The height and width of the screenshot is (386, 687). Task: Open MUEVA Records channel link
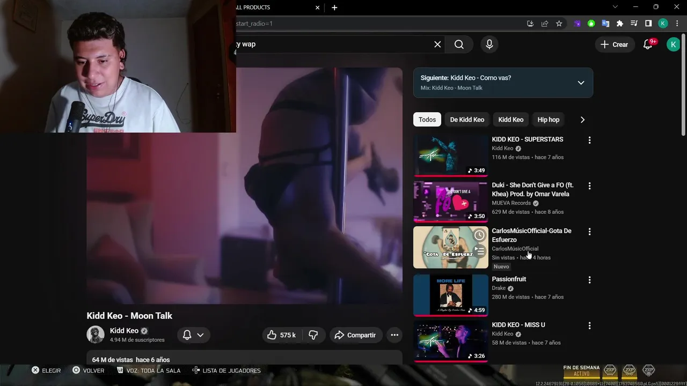[x=511, y=203]
